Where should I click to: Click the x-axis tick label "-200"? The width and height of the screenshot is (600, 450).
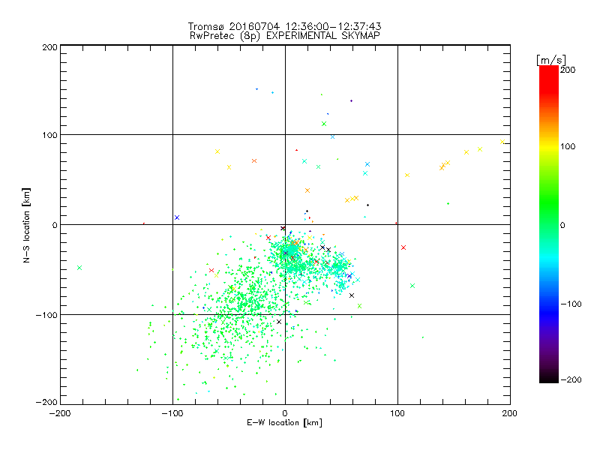pos(60,413)
